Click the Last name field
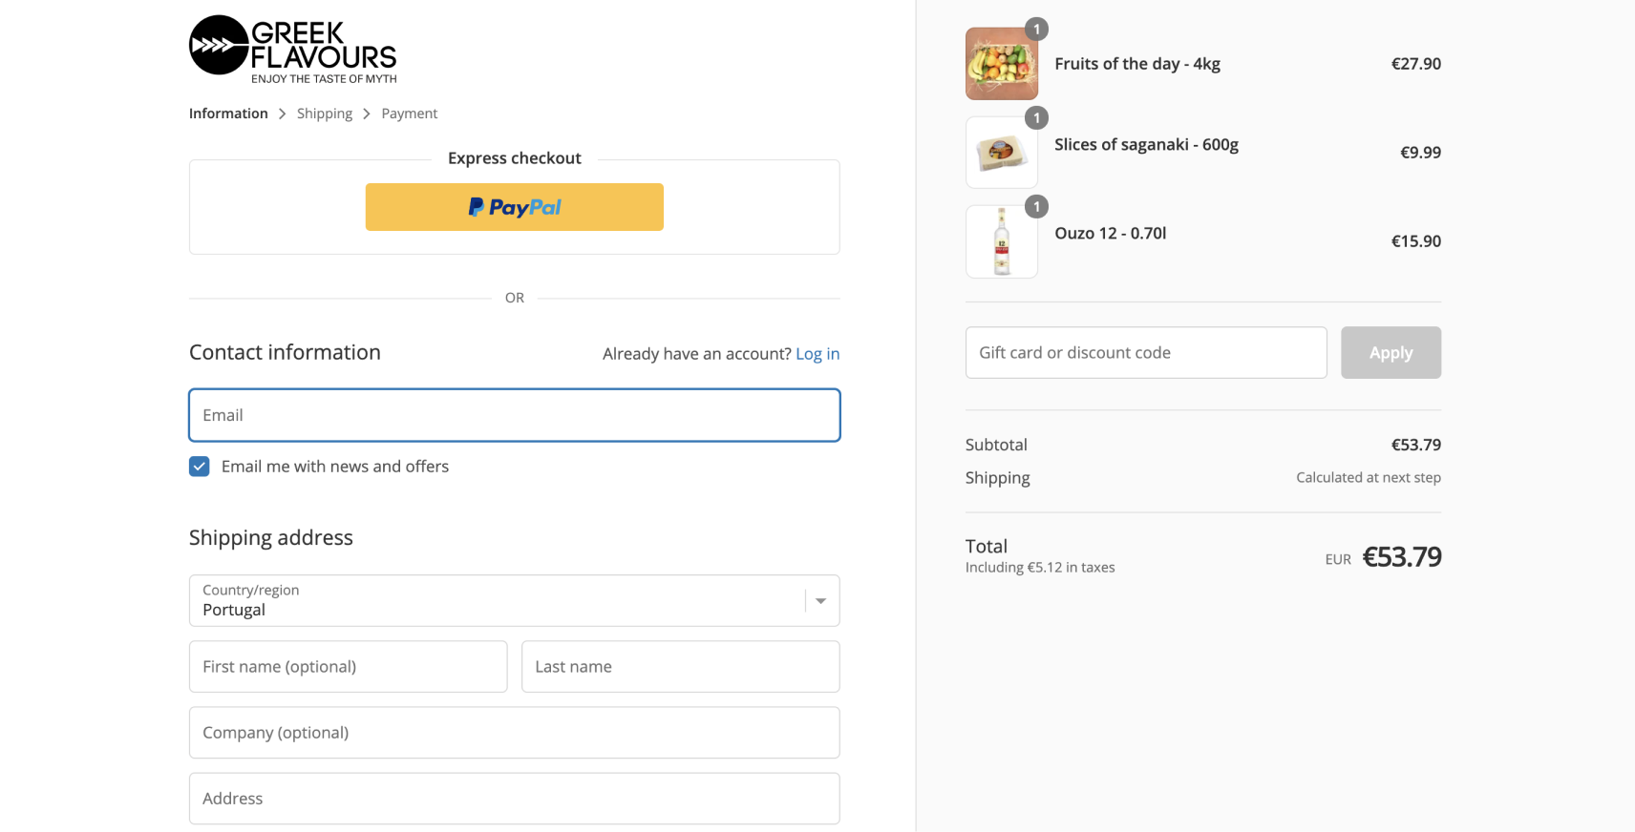Viewport: 1635px width, 832px height. tap(681, 666)
